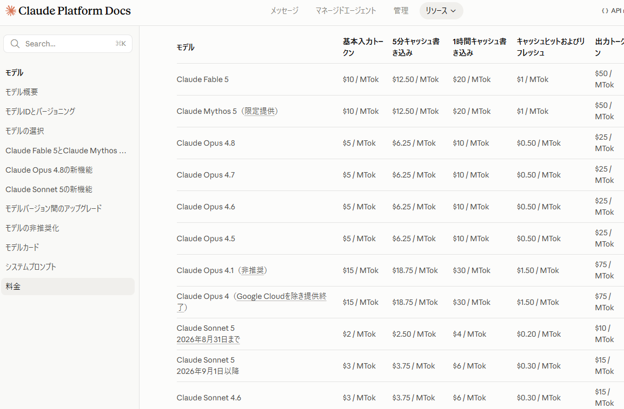Click the Claude Opus 4.5 model name
This screenshot has height=409, width=624.
(205, 238)
